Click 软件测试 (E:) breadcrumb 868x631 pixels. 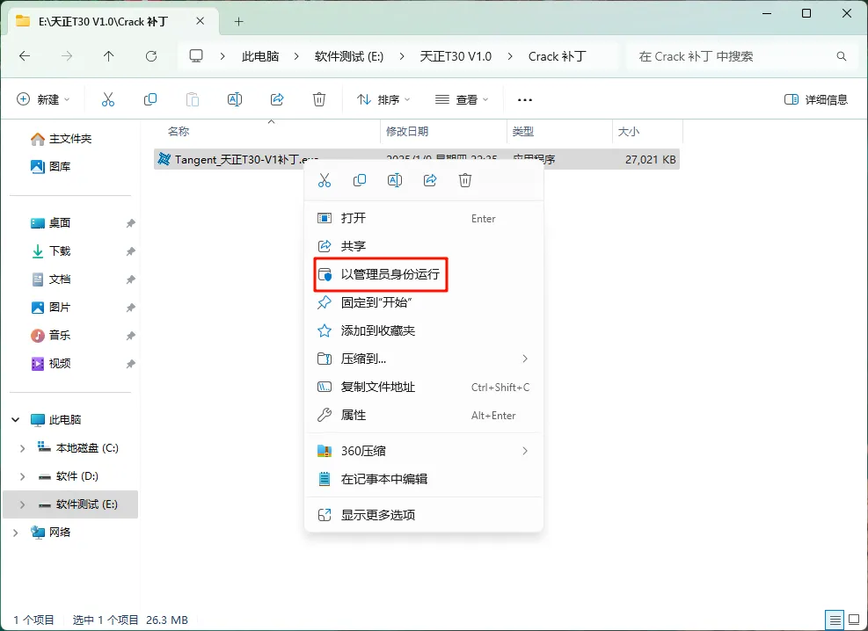point(349,56)
